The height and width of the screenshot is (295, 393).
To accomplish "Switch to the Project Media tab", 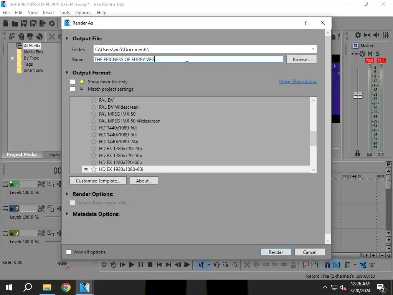I will (22, 154).
